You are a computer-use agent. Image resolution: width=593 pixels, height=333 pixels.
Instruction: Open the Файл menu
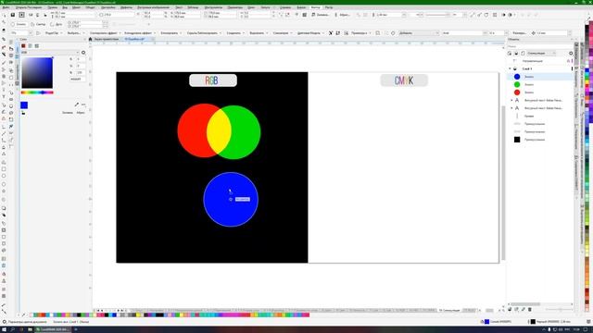pyautogui.click(x=6, y=7)
